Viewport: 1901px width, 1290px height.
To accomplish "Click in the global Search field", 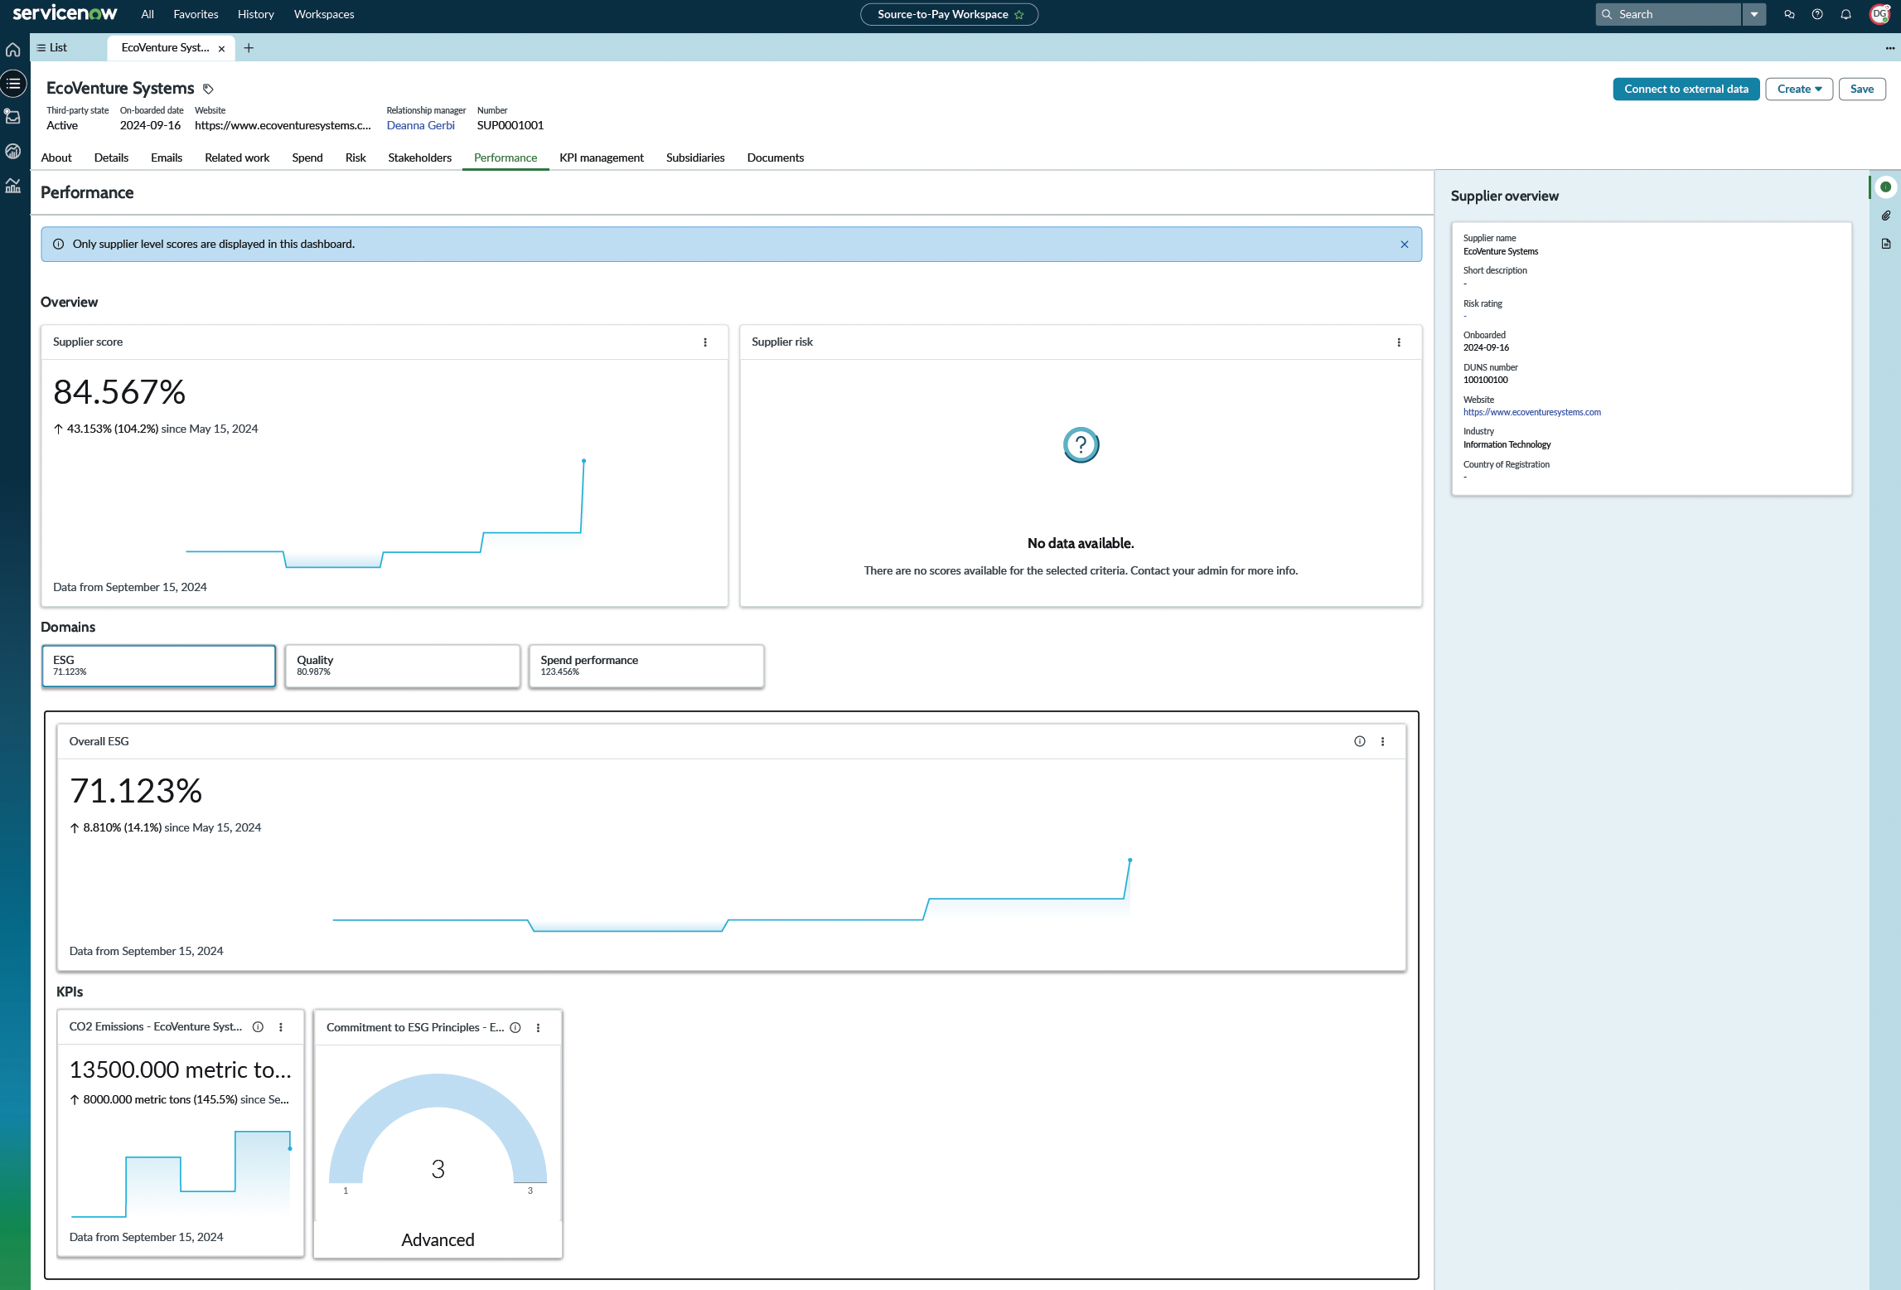I will pos(1670,14).
